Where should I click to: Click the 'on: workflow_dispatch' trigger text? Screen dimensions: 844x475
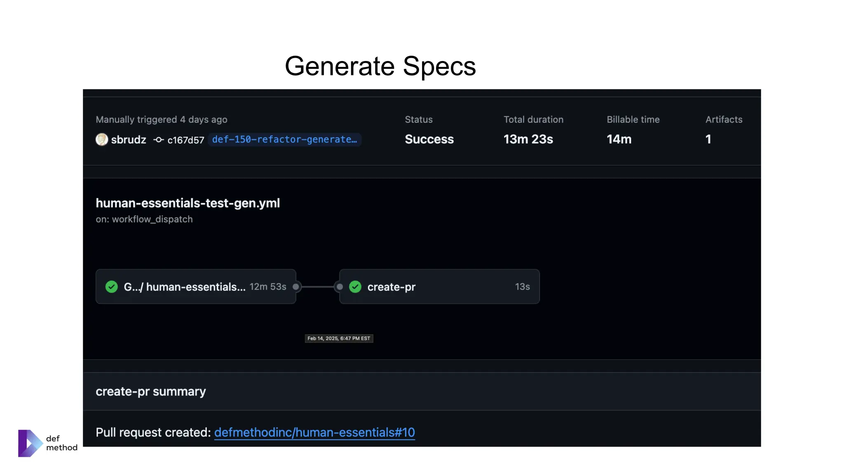coord(144,219)
